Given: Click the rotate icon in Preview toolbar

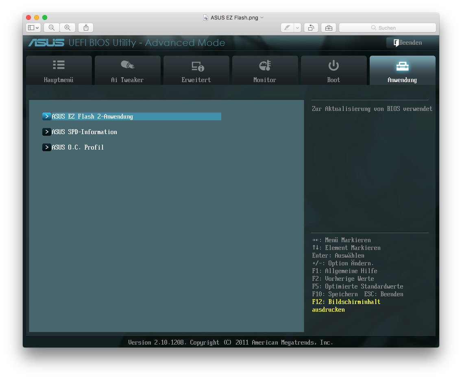Looking at the screenshot, I should (311, 28).
